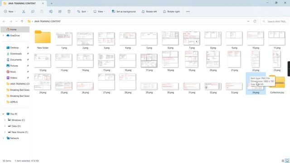Select the New folder item
The image size is (290, 163).
point(43,40)
